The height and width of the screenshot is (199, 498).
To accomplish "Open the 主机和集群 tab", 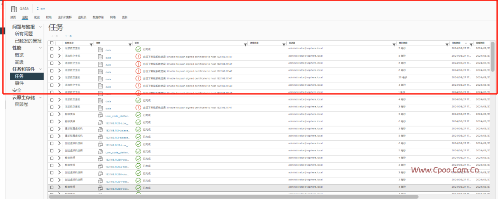I will (x=65, y=17).
